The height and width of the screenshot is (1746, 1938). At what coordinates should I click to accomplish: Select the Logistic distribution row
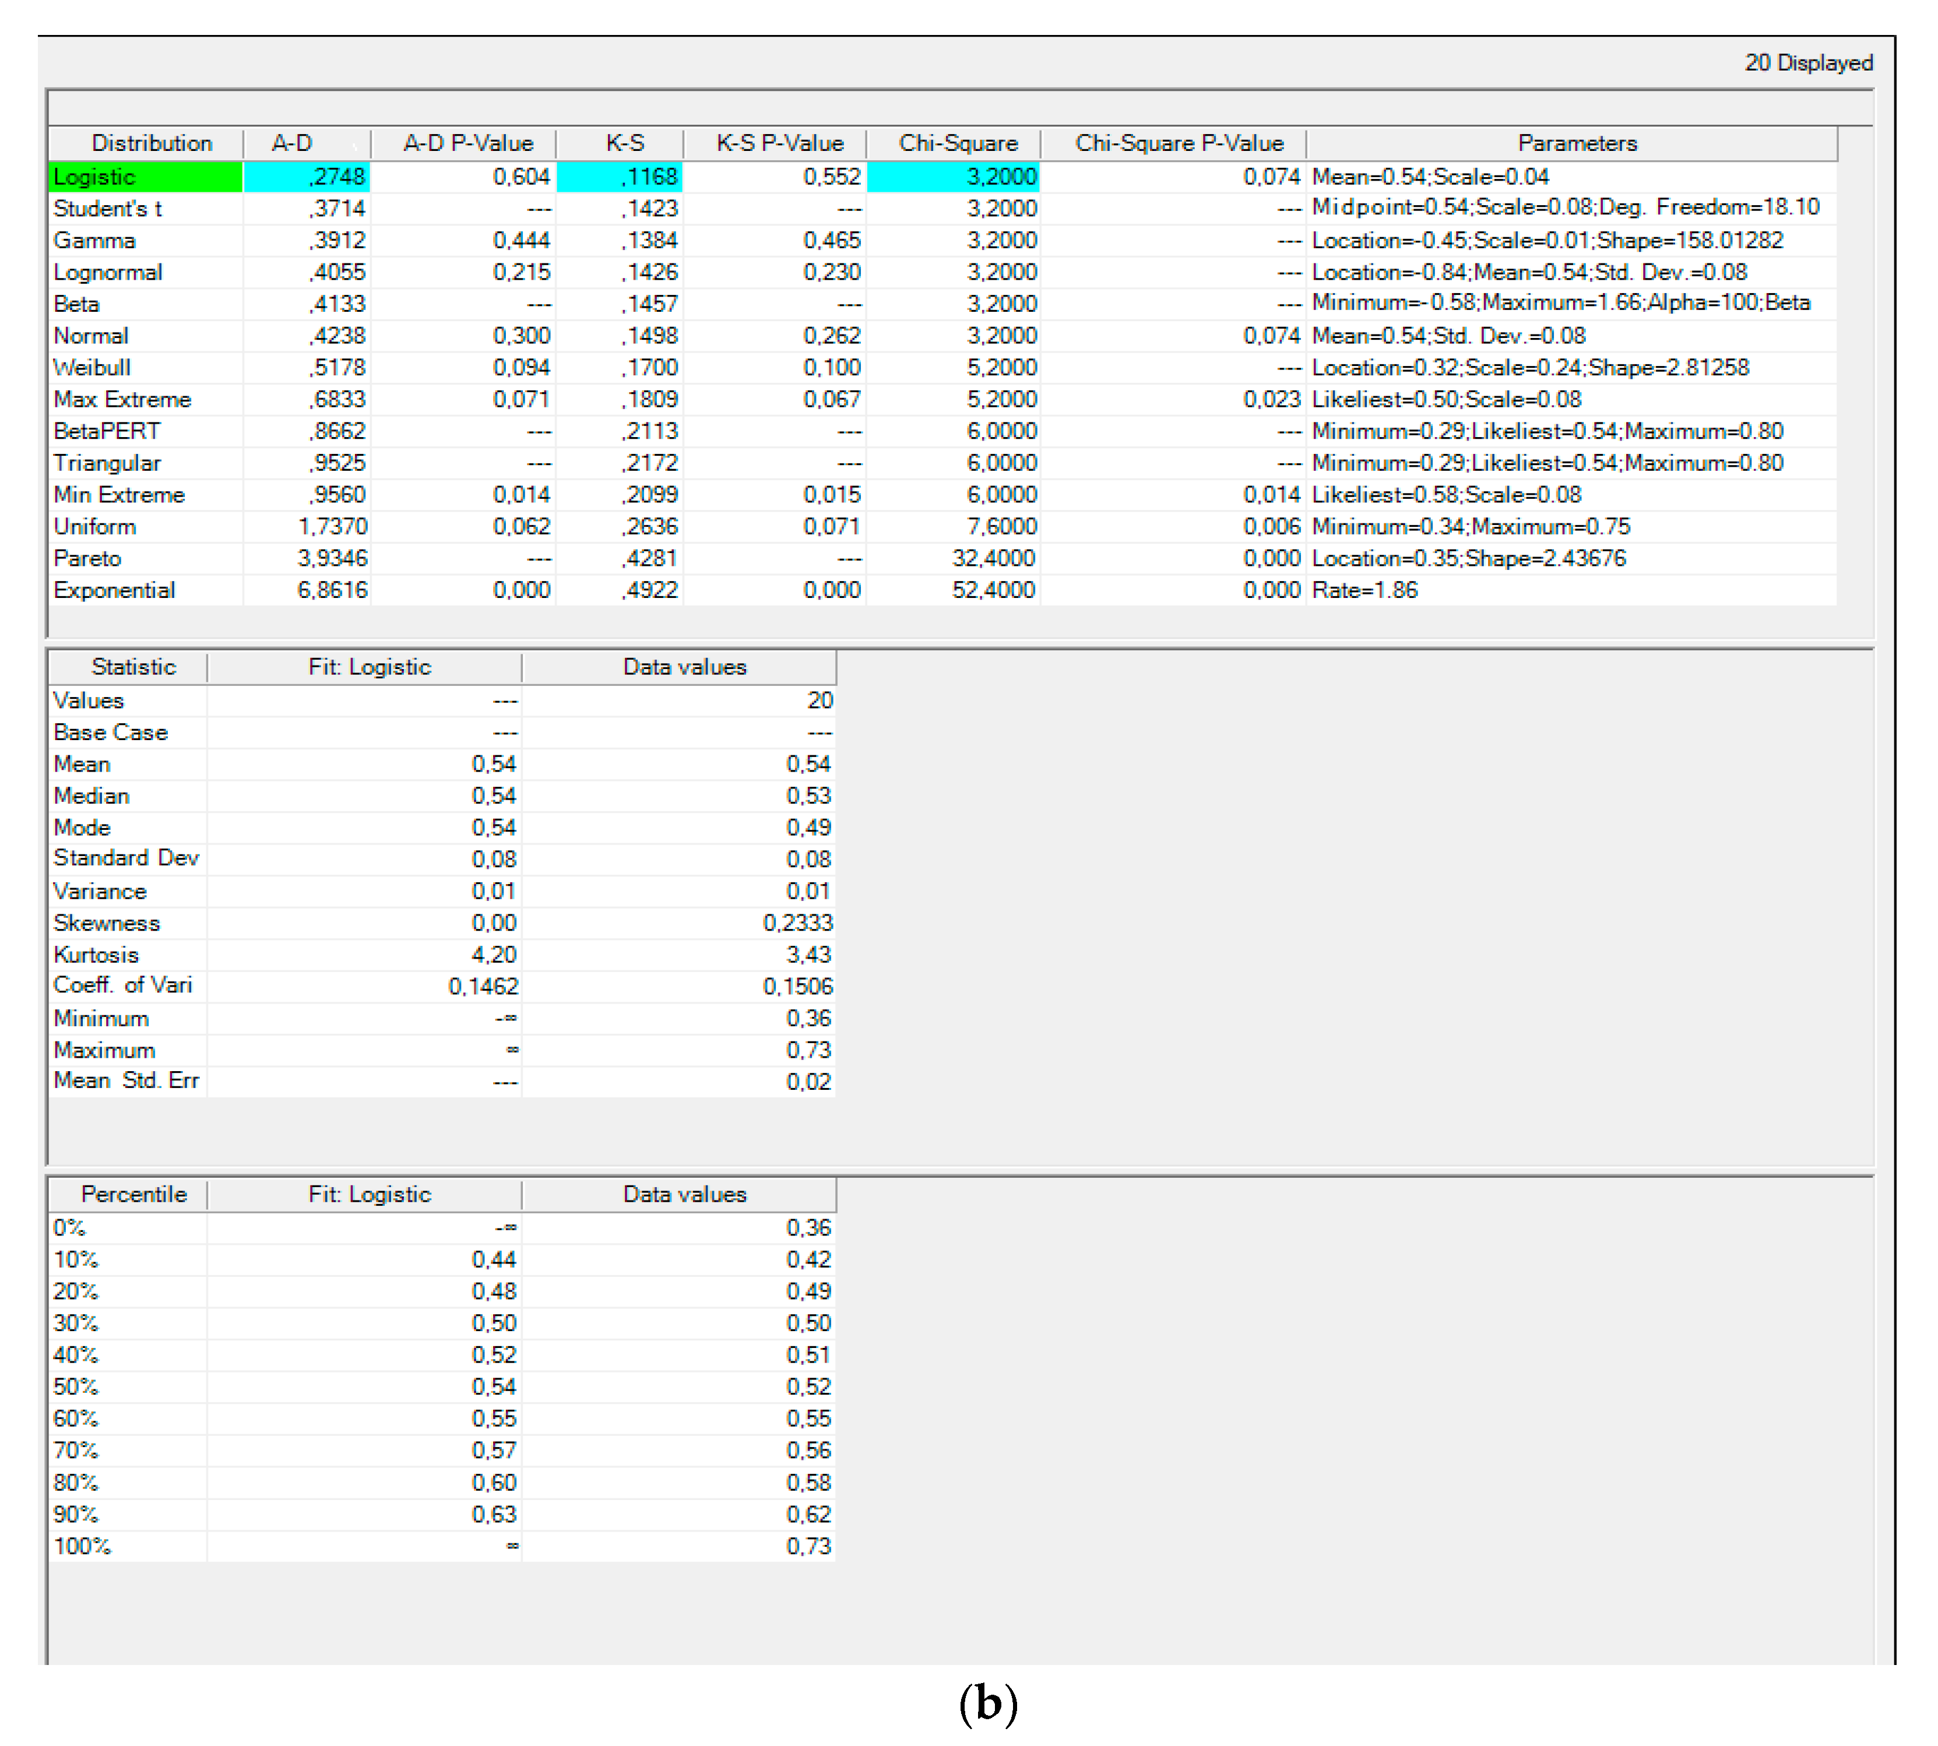(x=94, y=177)
